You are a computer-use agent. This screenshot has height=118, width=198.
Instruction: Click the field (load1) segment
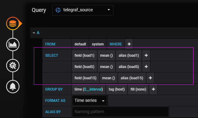coord(84,55)
